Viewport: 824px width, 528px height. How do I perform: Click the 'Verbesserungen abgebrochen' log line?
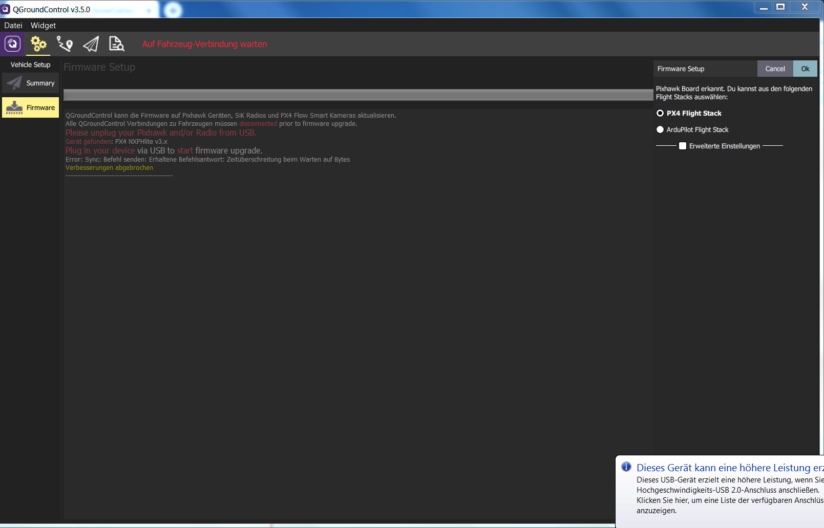click(x=109, y=168)
